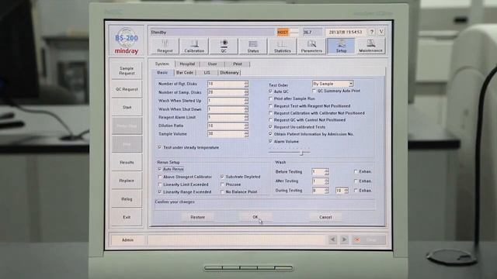
Task: Open the Dictionary sub-tab
Action: pyautogui.click(x=229, y=73)
